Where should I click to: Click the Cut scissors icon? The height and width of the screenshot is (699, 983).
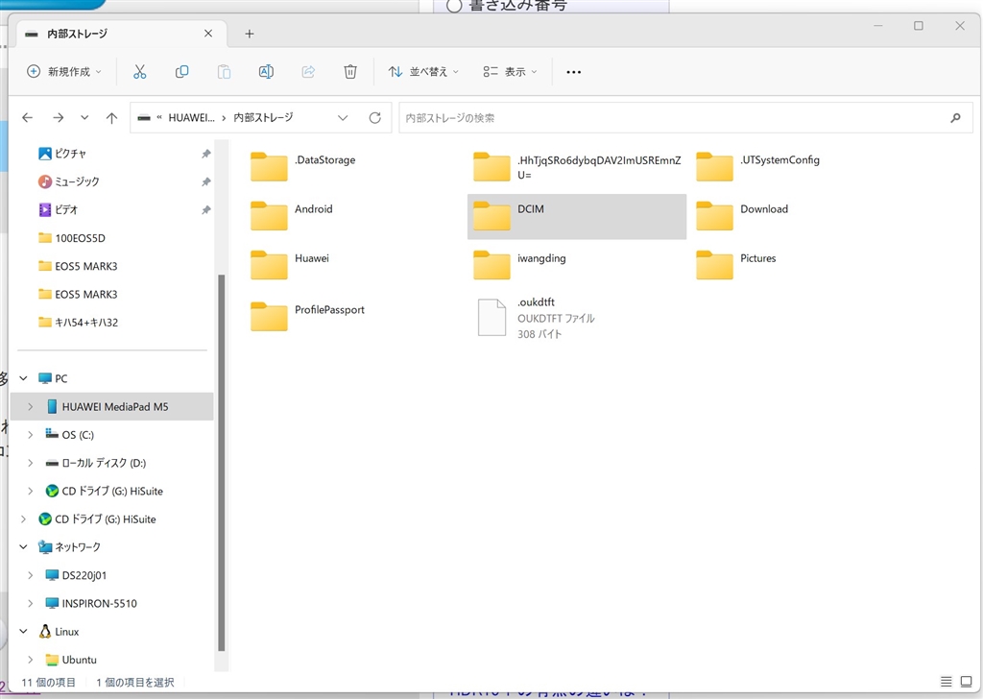[139, 71]
